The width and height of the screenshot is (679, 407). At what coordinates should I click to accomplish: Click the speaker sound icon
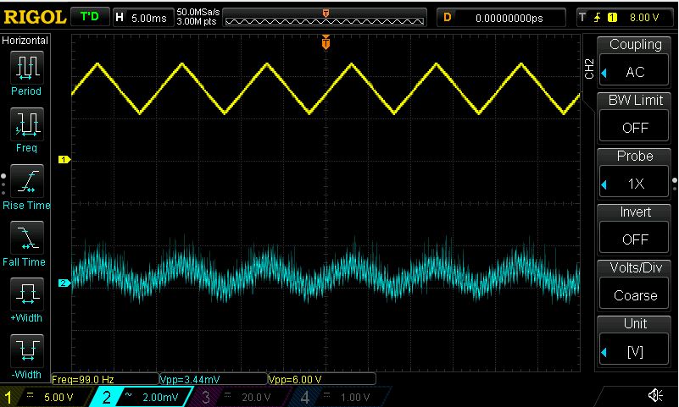(655, 395)
